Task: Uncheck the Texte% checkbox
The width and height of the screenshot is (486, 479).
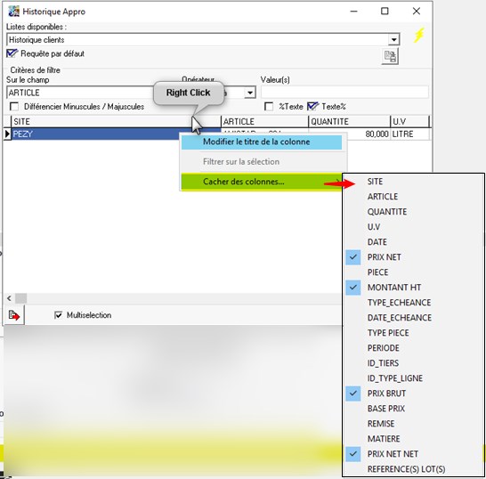Action: [312, 106]
